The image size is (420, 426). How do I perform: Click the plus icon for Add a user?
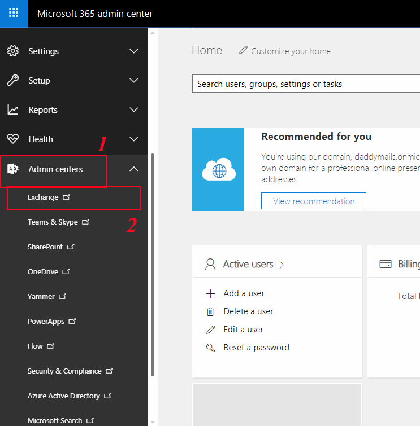pos(210,293)
